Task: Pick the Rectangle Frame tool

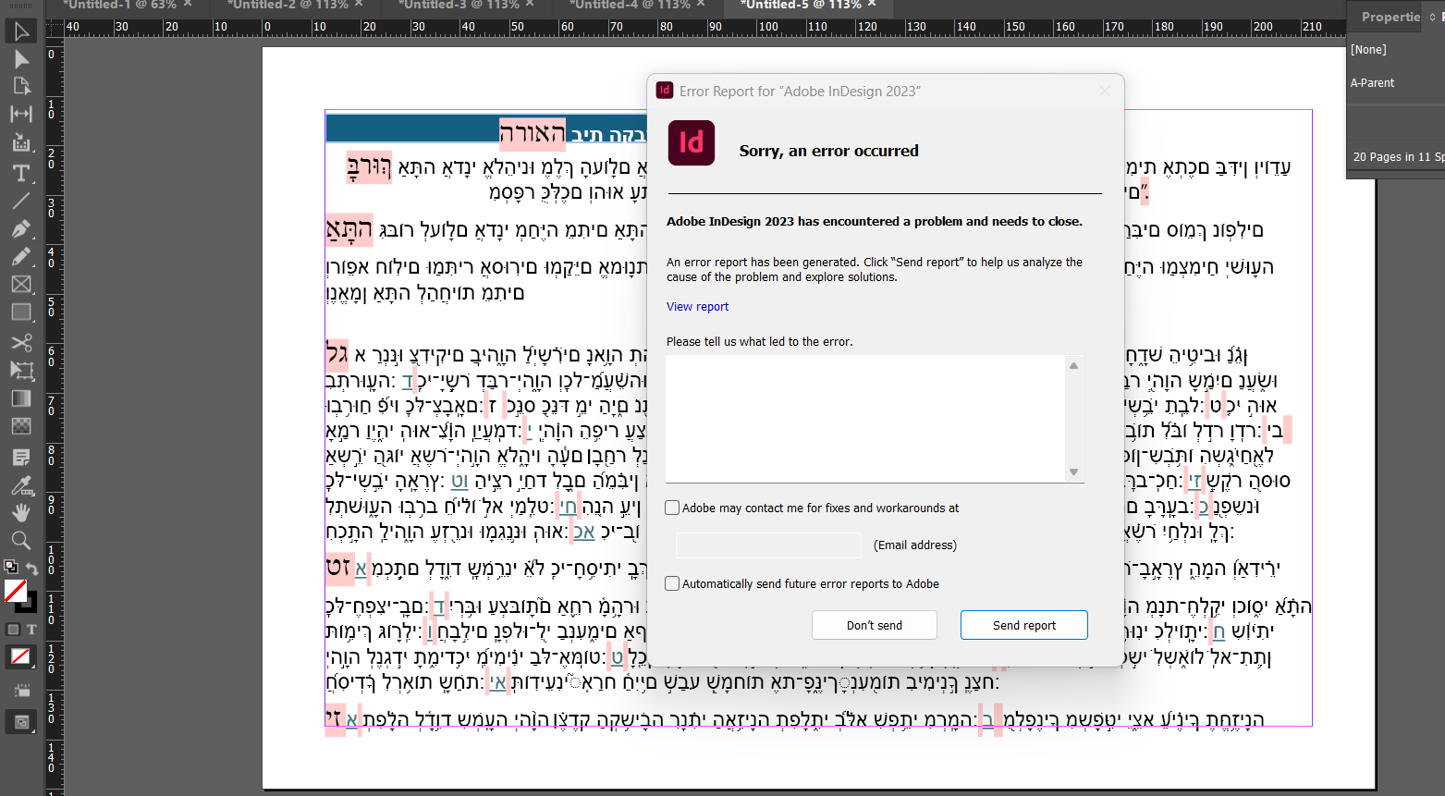Action: pyautogui.click(x=22, y=285)
